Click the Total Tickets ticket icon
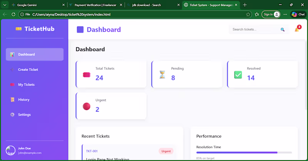The image size is (308, 161). click(x=86, y=75)
